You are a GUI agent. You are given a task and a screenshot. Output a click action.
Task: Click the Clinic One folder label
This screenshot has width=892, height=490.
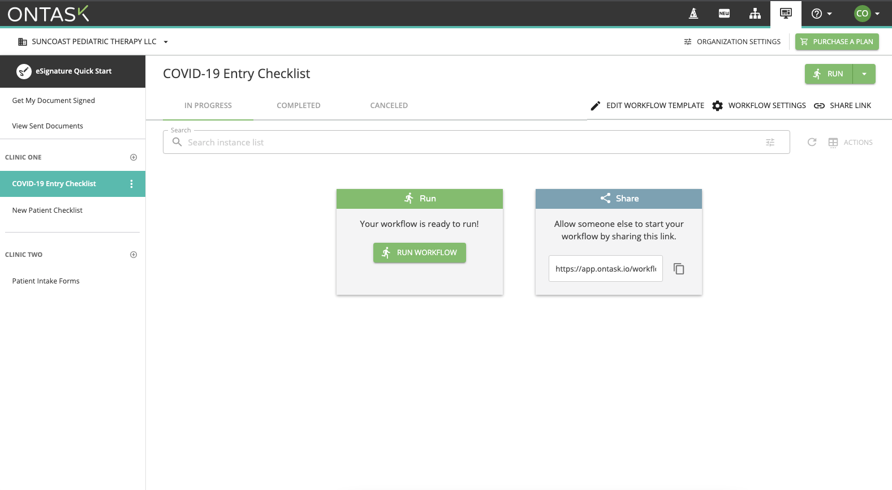[x=23, y=157]
